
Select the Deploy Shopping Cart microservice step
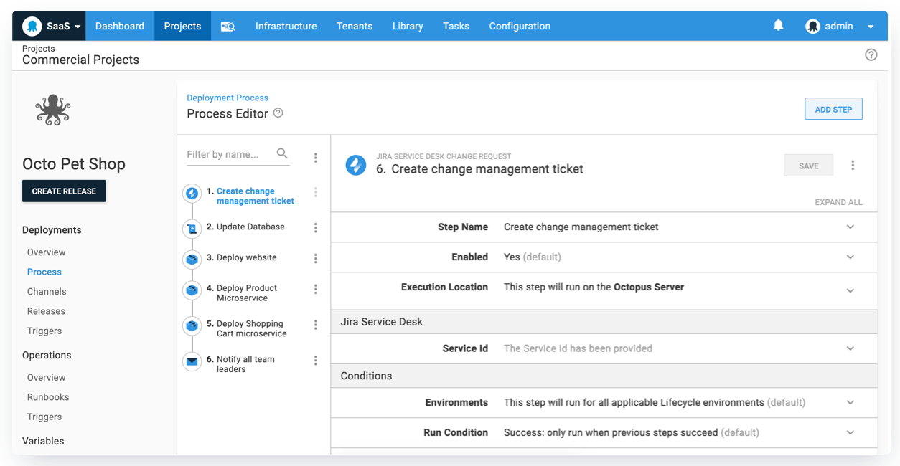[246, 329]
